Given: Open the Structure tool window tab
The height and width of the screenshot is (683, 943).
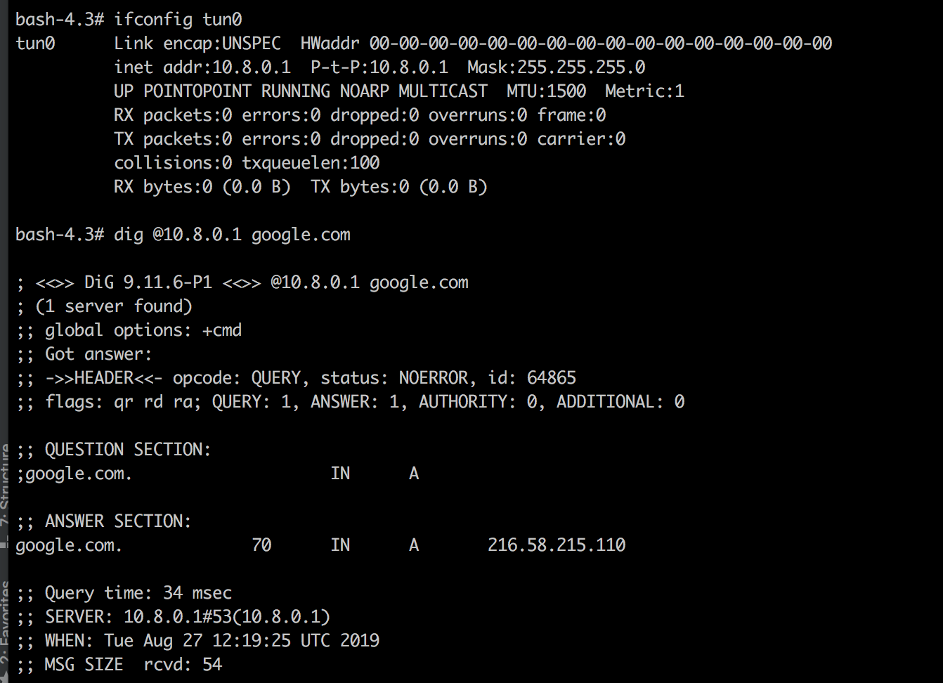Looking at the screenshot, I should (x=4, y=485).
